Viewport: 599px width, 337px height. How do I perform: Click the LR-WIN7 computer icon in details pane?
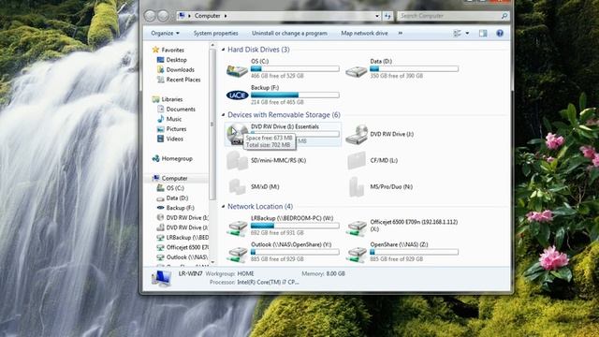[161, 278]
